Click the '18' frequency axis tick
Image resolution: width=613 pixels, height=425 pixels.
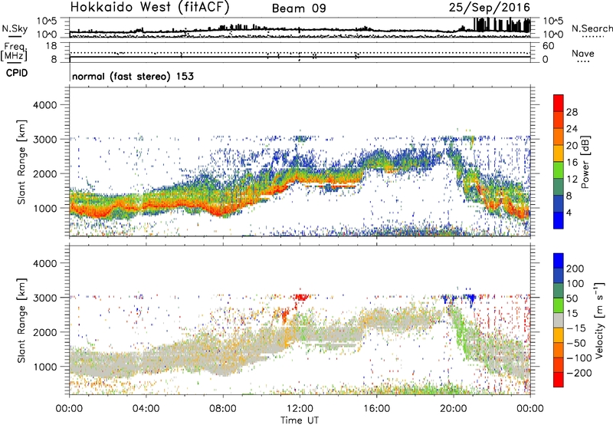(51, 46)
